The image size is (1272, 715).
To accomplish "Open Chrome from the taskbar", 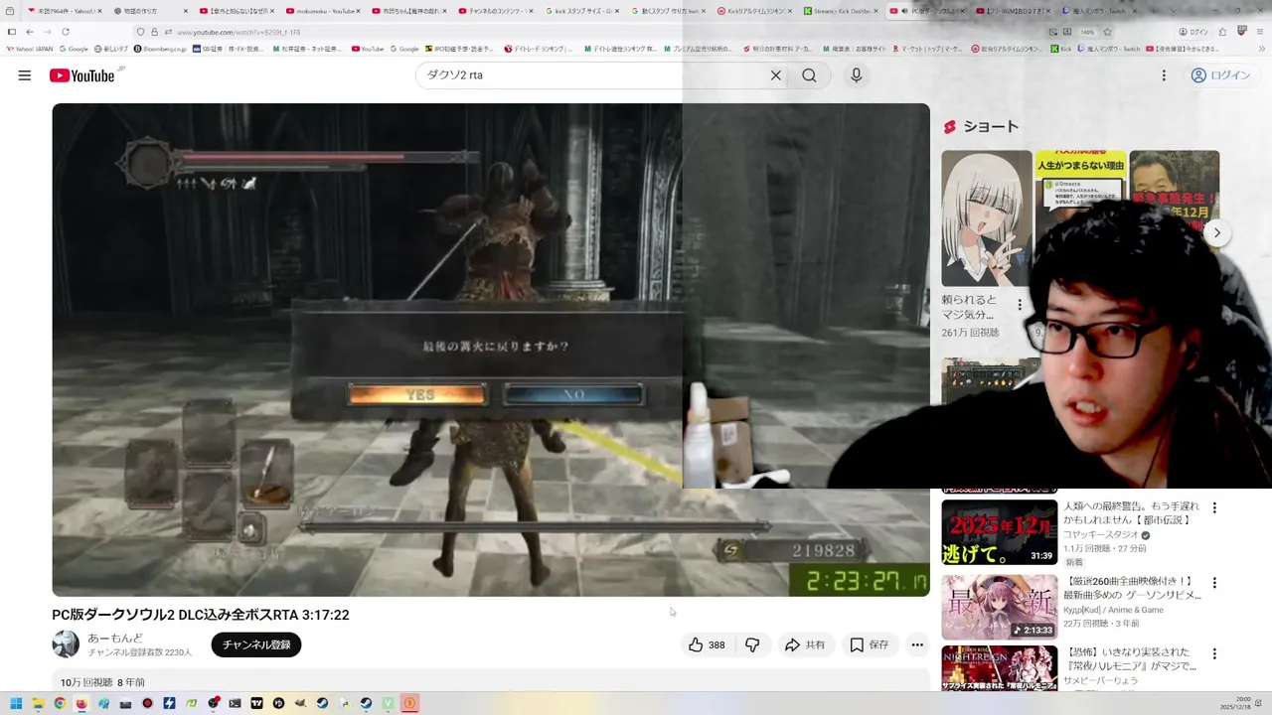I will point(60,703).
